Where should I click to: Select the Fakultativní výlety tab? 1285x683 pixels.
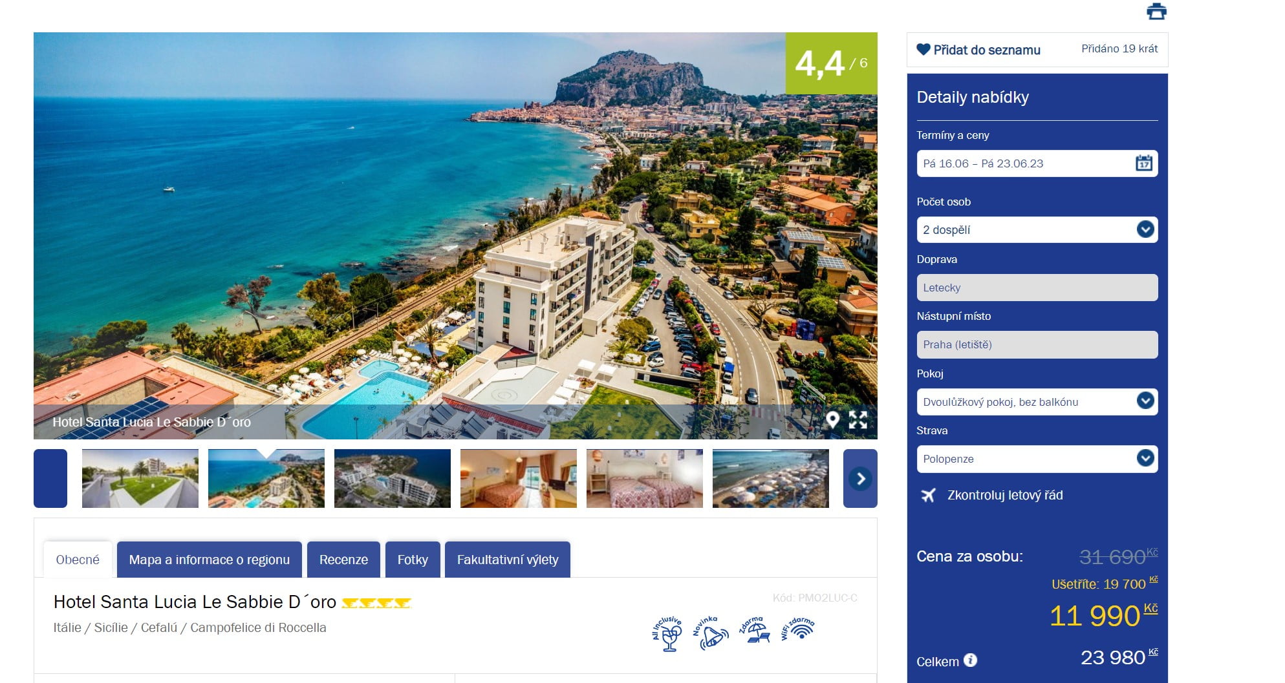508,560
